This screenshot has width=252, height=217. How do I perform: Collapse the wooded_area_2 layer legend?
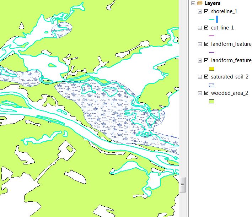click(200, 93)
